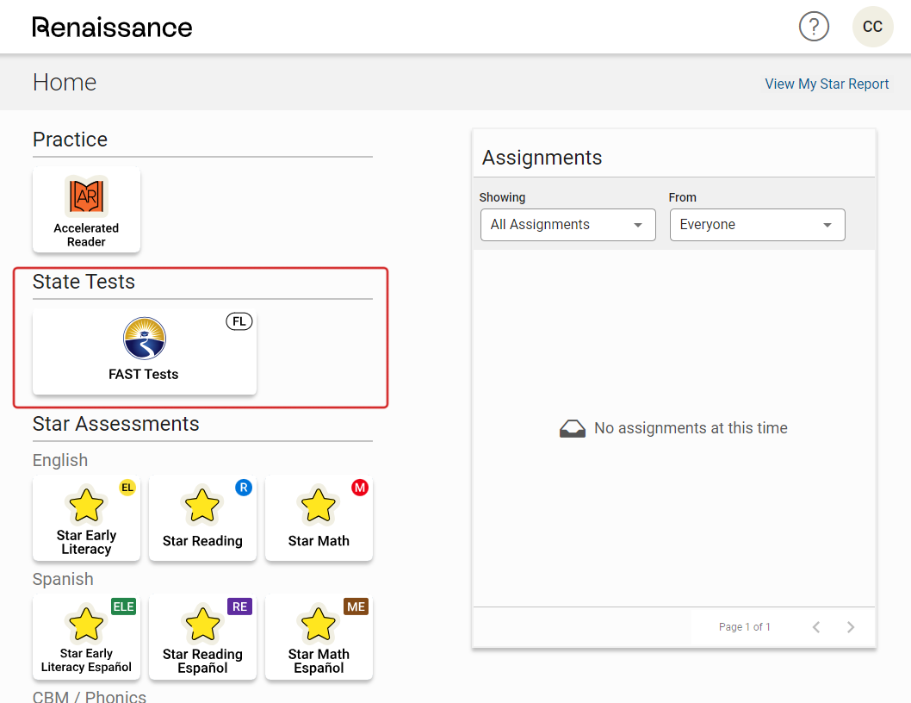Click the blue R badge
The image size is (911, 703).
click(244, 488)
